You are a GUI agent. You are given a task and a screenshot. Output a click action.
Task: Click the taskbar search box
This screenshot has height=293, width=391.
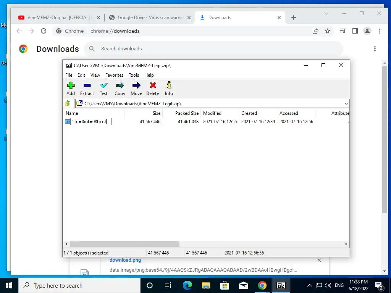pyautogui.click(x=79, y=285)
